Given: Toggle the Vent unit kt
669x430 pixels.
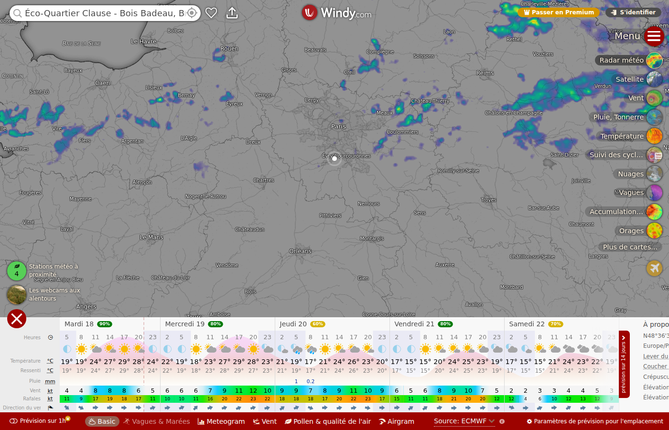Looking at the screenshot, I should [50, 391].
